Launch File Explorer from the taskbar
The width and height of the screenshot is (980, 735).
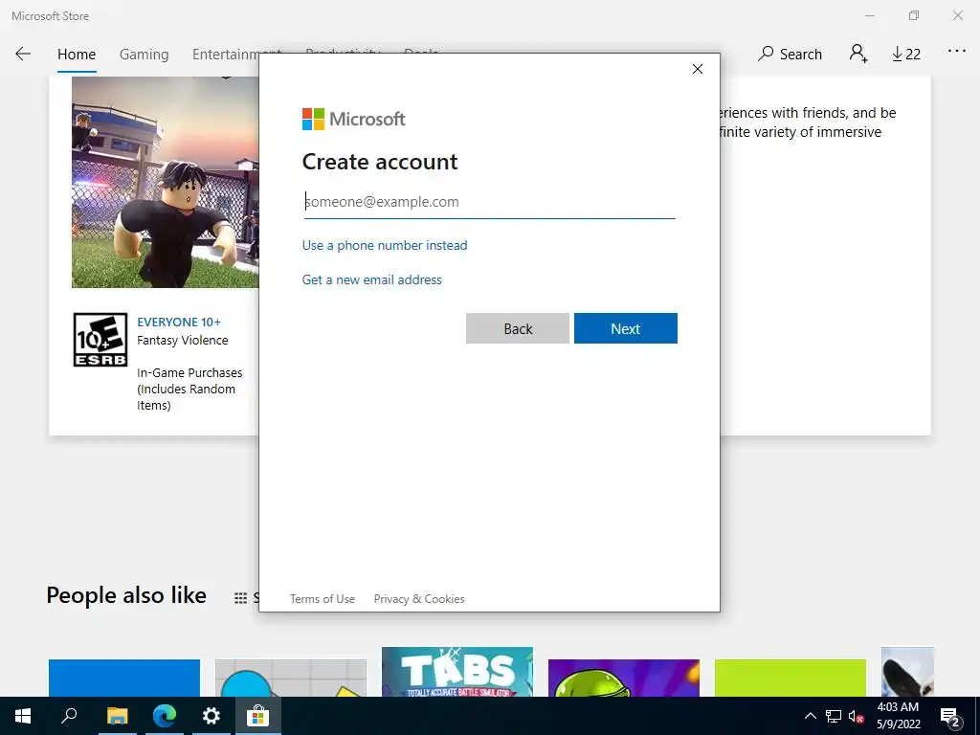coord(117,716)
